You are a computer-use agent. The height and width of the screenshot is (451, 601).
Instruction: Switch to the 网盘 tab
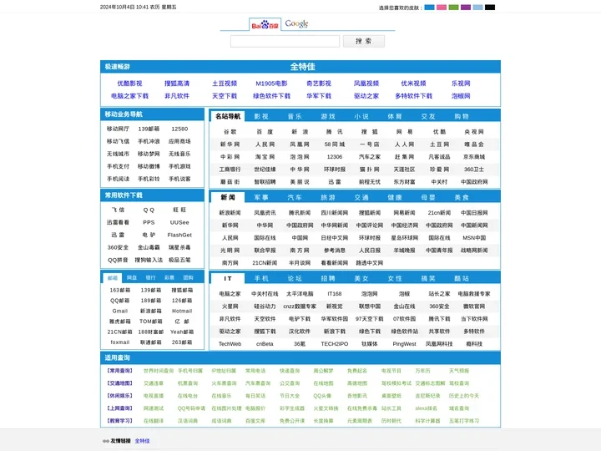(x=132, y=277)
